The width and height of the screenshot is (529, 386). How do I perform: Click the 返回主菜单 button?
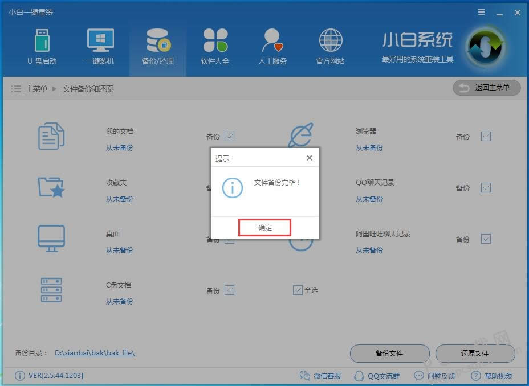[486, 88]
